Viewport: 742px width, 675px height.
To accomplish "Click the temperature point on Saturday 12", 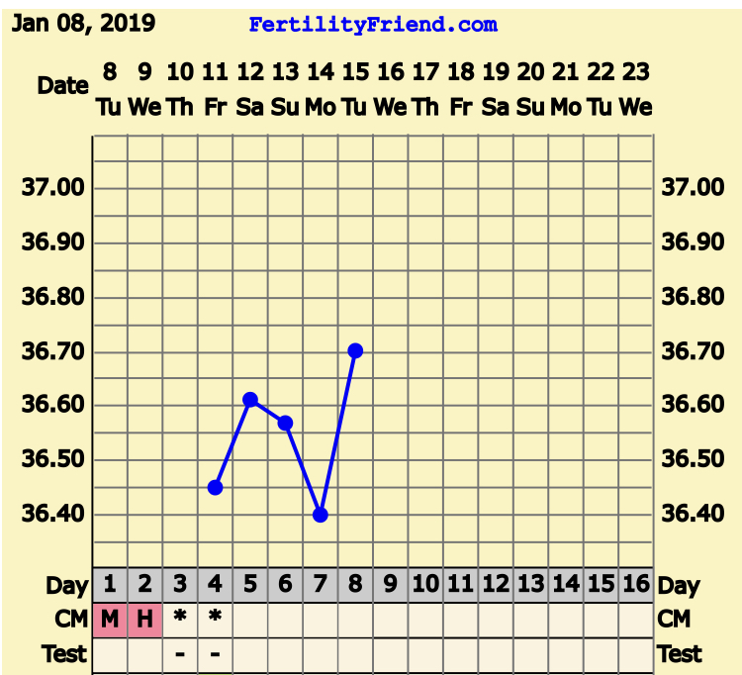I will coord(250,400).
